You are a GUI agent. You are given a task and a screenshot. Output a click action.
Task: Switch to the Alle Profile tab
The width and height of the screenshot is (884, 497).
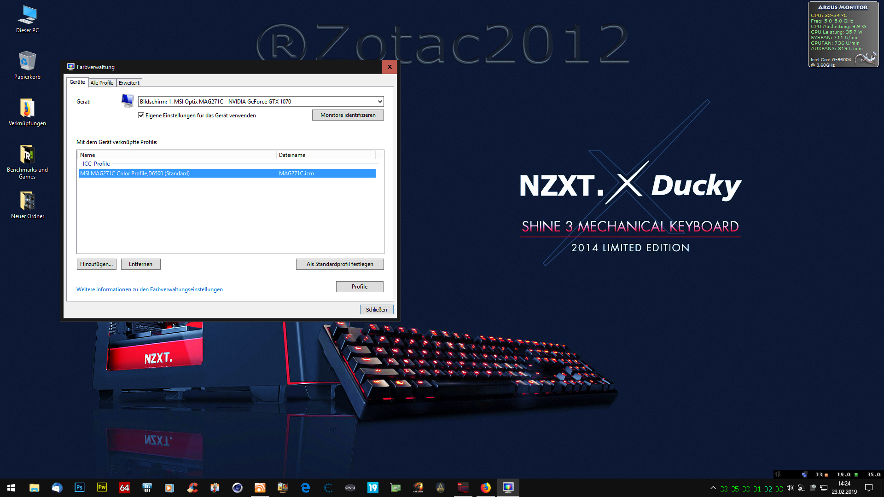(x=102, y=83)
